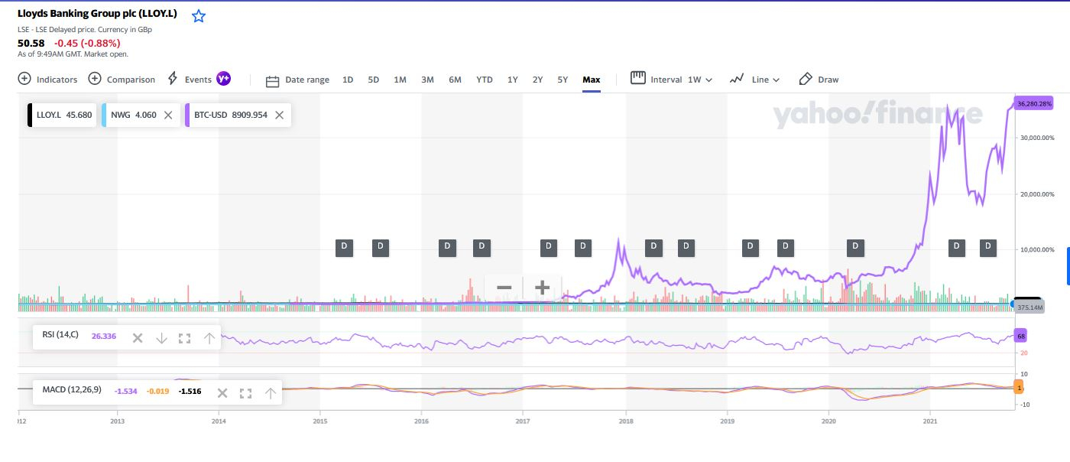Select the 1M date range
This screenshot has width=1070, height=462.
tap(400, 80)
